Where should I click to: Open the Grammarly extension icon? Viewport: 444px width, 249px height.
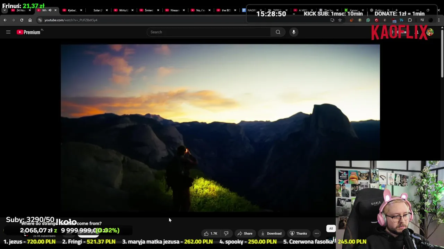[368, 20]
